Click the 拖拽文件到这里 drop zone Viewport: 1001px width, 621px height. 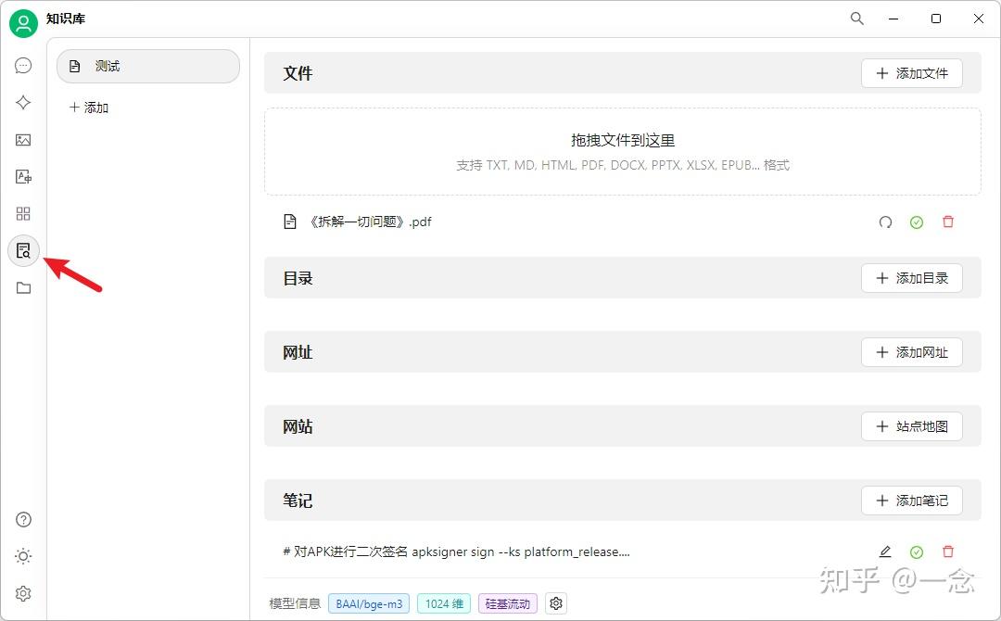(x=623, y=151)
